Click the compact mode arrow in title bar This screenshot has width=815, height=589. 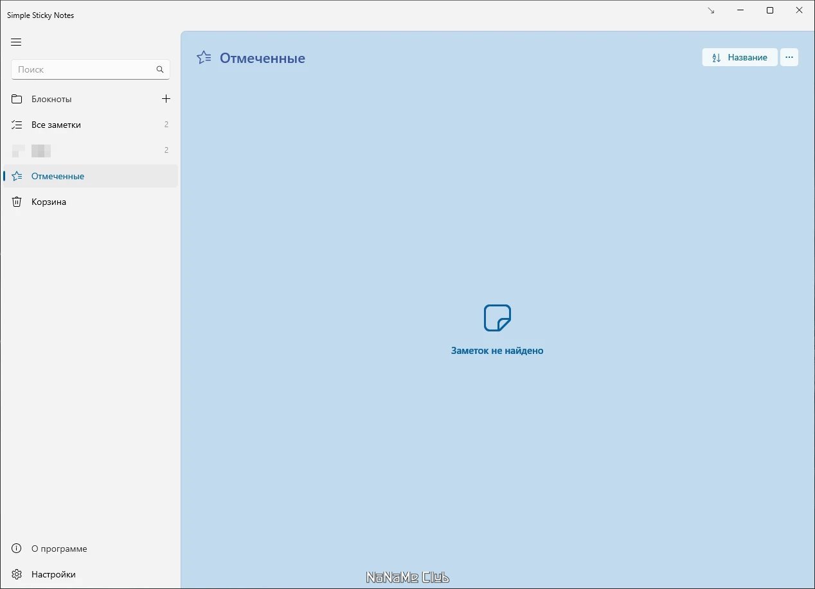point(711,10)
